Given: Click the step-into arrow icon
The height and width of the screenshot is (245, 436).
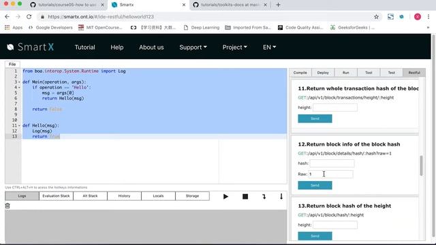Looking at the screenshot, I should tap(264, 197).
